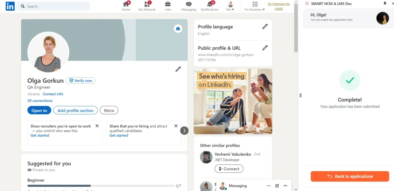Open Notifications bell icon

[210, 5]
